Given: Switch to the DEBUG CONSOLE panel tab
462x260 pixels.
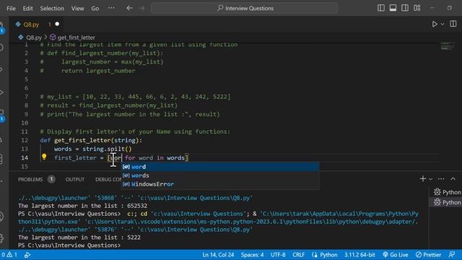Looking at the screenshot, I should coord(108,179).
